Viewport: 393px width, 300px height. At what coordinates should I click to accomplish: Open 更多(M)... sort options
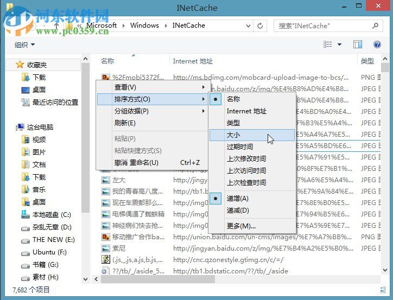(252, 226)
